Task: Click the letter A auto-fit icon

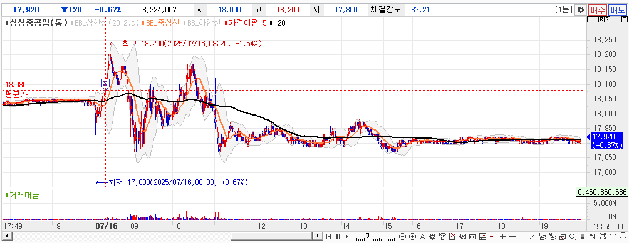Action: click(422, 236)
